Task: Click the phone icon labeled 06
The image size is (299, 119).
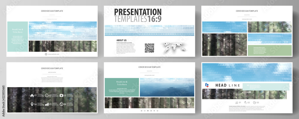Action: (61, 104)
